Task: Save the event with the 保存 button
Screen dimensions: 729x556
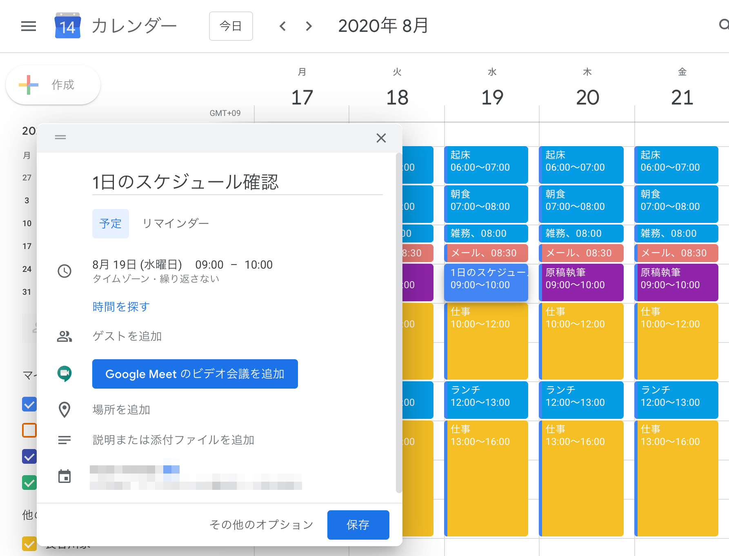Action: tap(358, 525)
